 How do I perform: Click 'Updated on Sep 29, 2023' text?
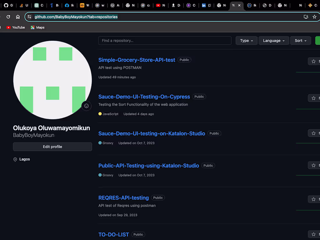[118, 215]
